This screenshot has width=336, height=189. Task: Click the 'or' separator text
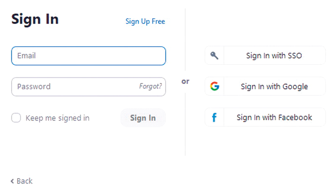click(185, 81)
